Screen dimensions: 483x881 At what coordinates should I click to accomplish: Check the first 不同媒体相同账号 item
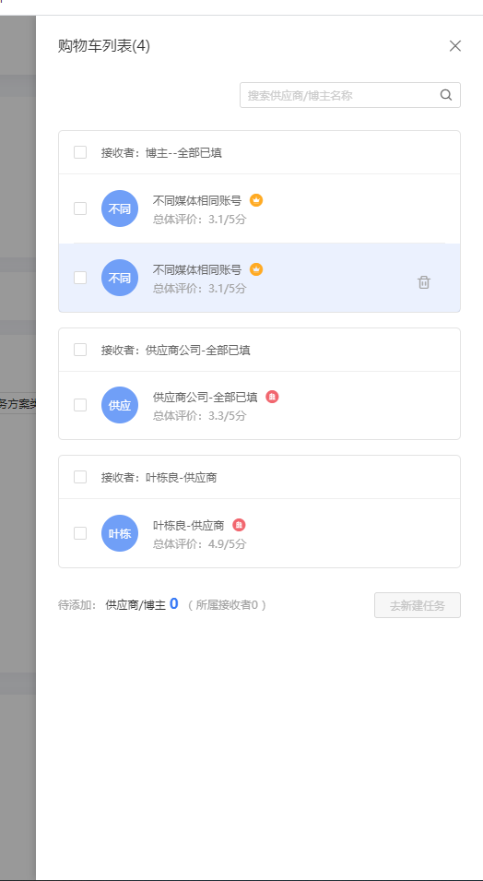pyautogui.click(x=80, y=208)
